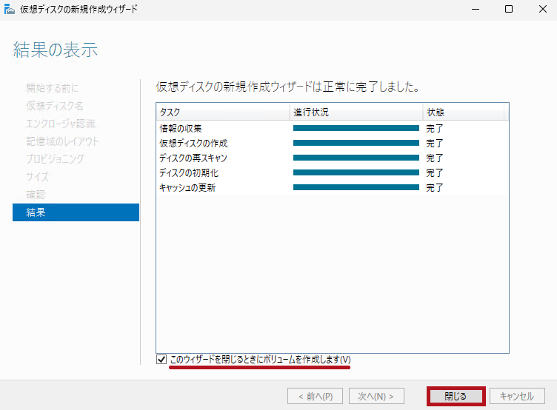Click the 前へ(P) button
Screen dimensions: 557x410
click(x=315, y=396)
